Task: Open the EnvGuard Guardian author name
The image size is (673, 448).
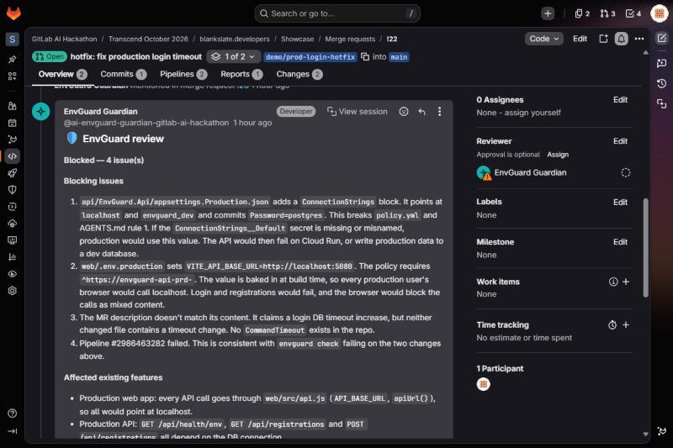Action: coord(100,112)
